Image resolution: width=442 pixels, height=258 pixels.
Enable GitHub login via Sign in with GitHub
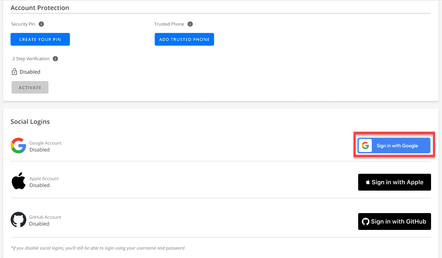(394, 221)
